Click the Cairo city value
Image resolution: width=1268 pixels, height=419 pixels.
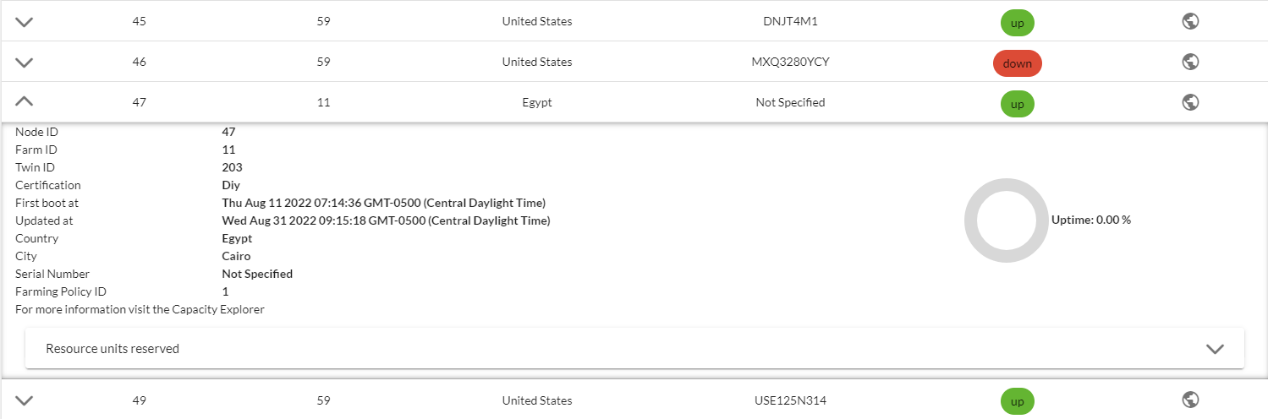236,256
